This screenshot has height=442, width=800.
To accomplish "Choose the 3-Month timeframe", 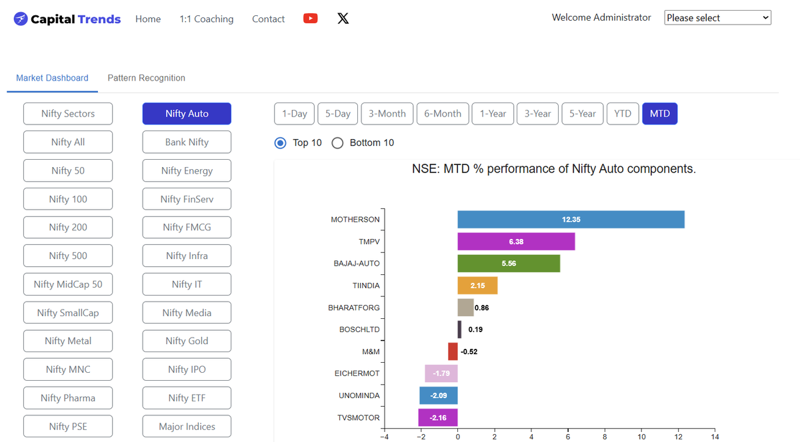I will click(x=387, y=114).
